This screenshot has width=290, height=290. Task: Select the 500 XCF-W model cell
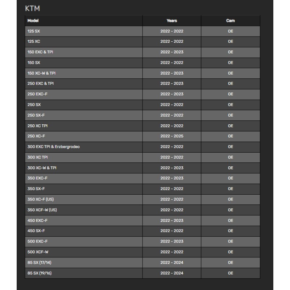point(38,252)
